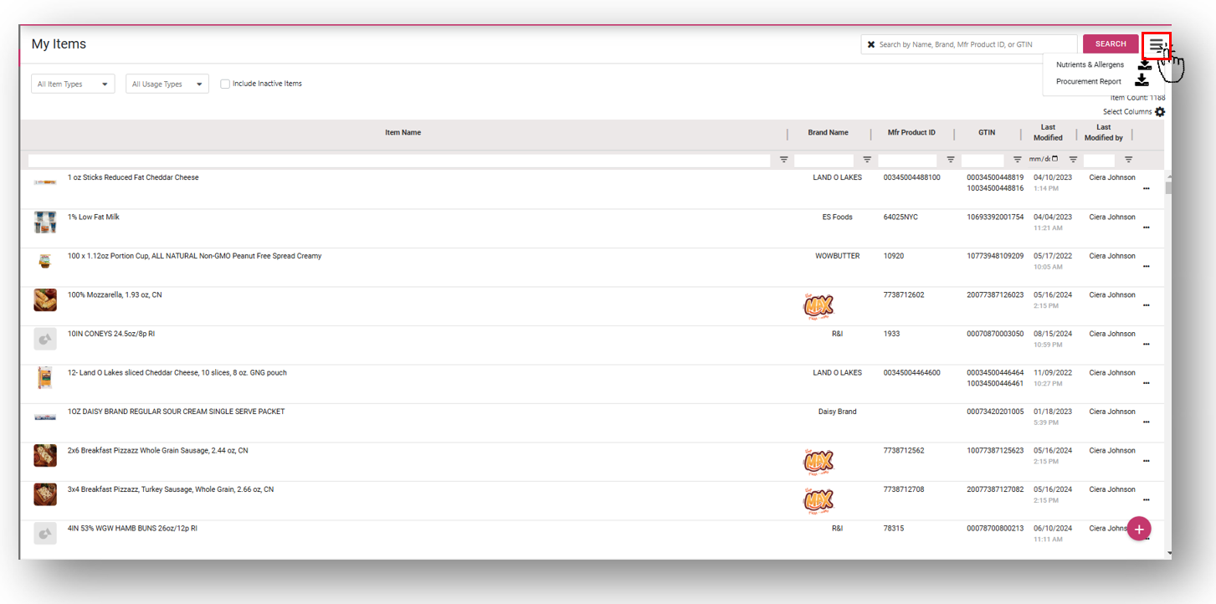
Task: Sort by the GTIN column header
Action: [987, 132]
